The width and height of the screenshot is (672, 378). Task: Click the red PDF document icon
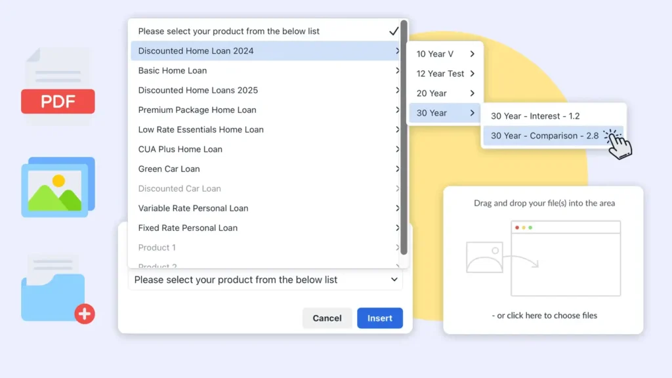pos(58,86)
